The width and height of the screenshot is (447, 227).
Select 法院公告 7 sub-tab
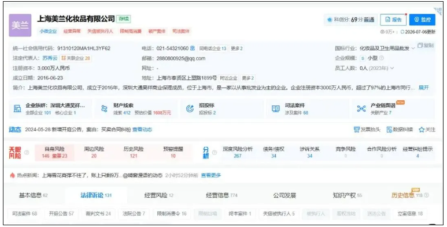click(134, 214)
